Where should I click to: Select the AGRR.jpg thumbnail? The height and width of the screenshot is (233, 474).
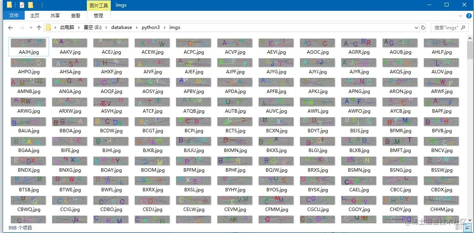pyautogui.click(x=359, y=43)
